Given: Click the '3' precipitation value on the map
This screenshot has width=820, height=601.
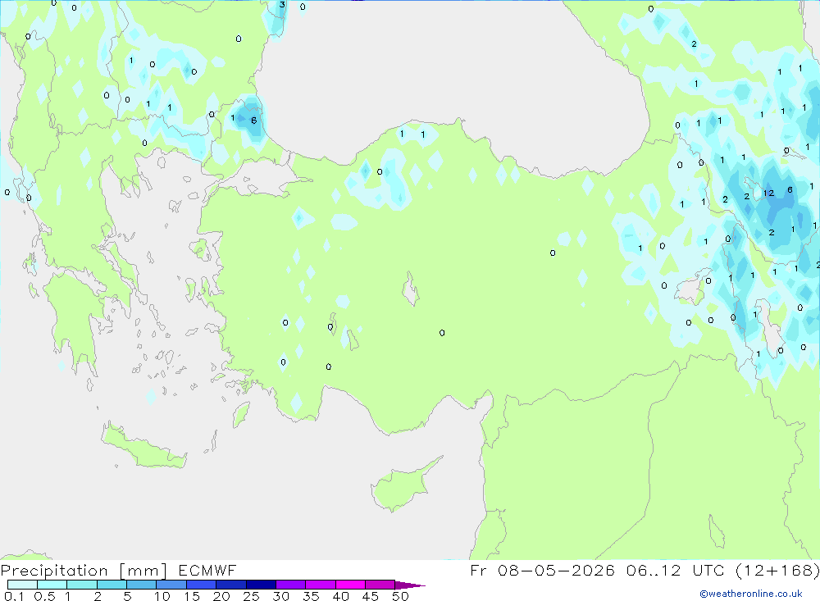Looking at the screenshot, I should point(282,5).
